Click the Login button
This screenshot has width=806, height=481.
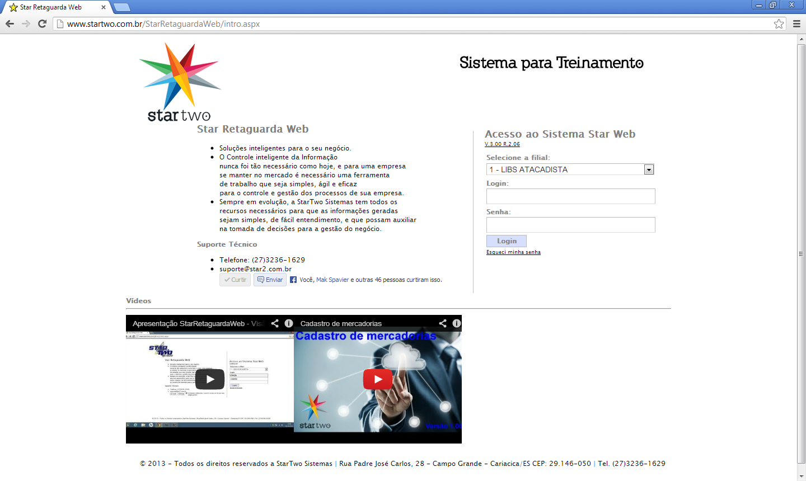coord(507,241)
